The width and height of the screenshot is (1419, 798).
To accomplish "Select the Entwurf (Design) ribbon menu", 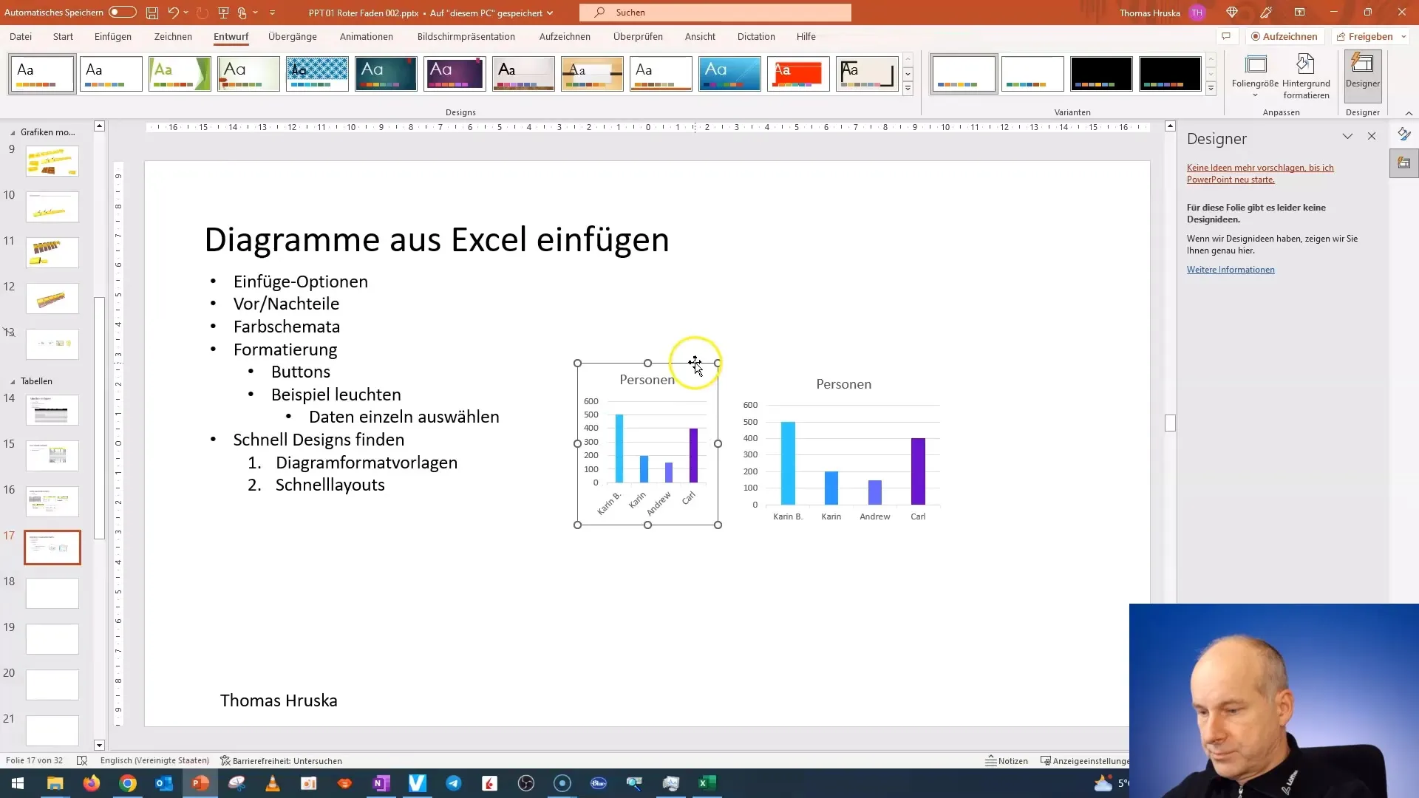I will 231,36.
